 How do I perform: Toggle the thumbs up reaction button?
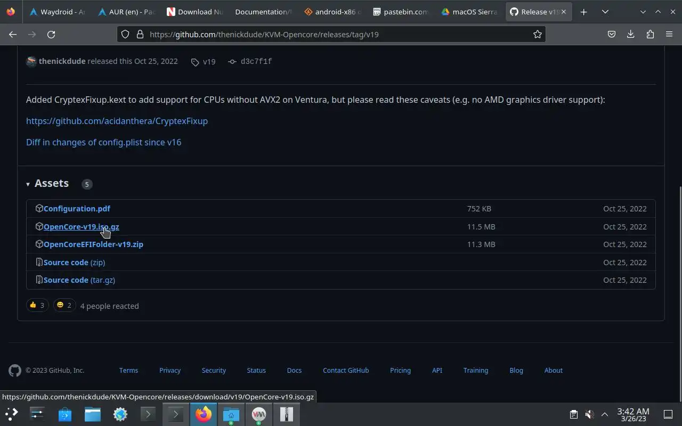point(37,305)
